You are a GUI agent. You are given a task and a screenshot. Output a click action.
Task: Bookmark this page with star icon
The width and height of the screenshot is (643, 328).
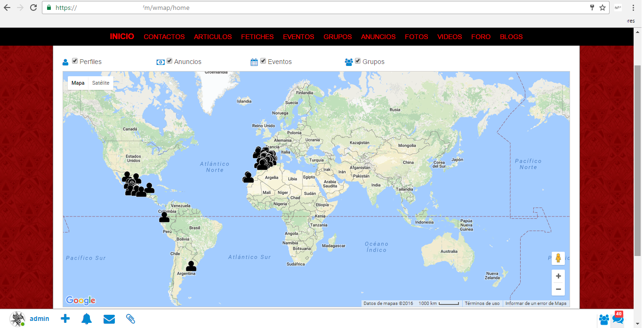pyautogui.click(x=603, y=8)
